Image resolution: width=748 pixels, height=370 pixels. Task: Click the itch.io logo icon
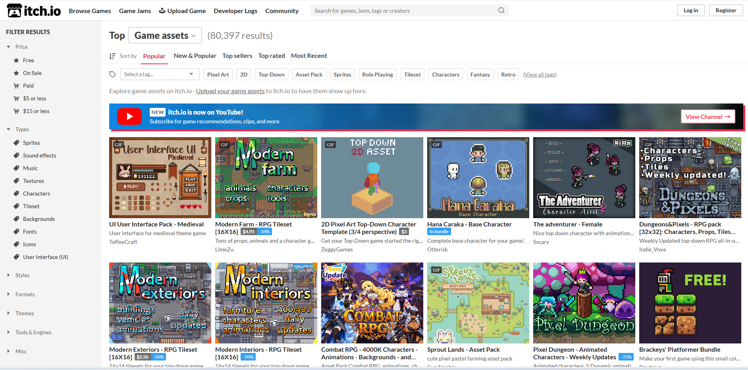point(14,11)
